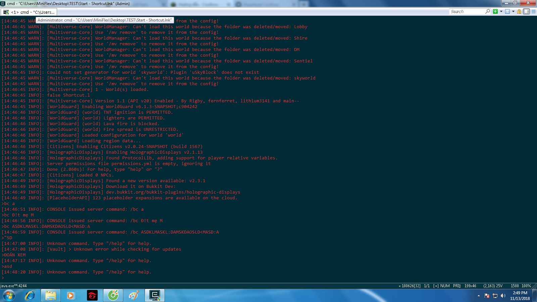Open Coc Coc browser from taskbar
The image size is (537, 302).
[x=113, y=296]
